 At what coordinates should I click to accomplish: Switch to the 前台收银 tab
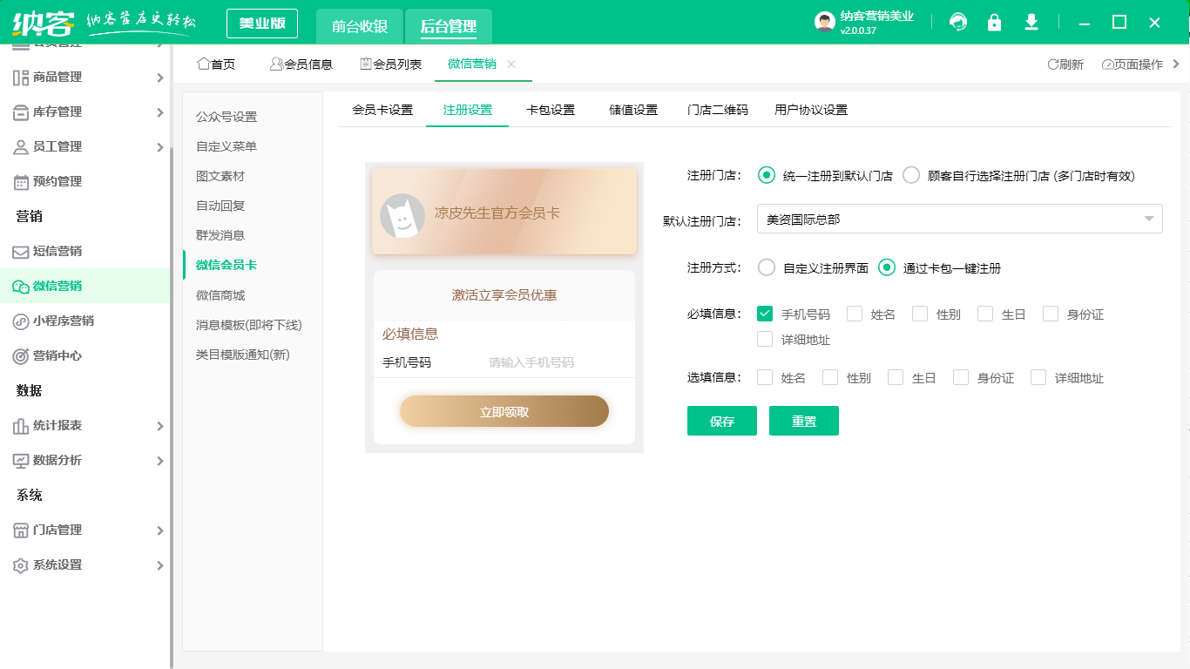click(360, 26)
